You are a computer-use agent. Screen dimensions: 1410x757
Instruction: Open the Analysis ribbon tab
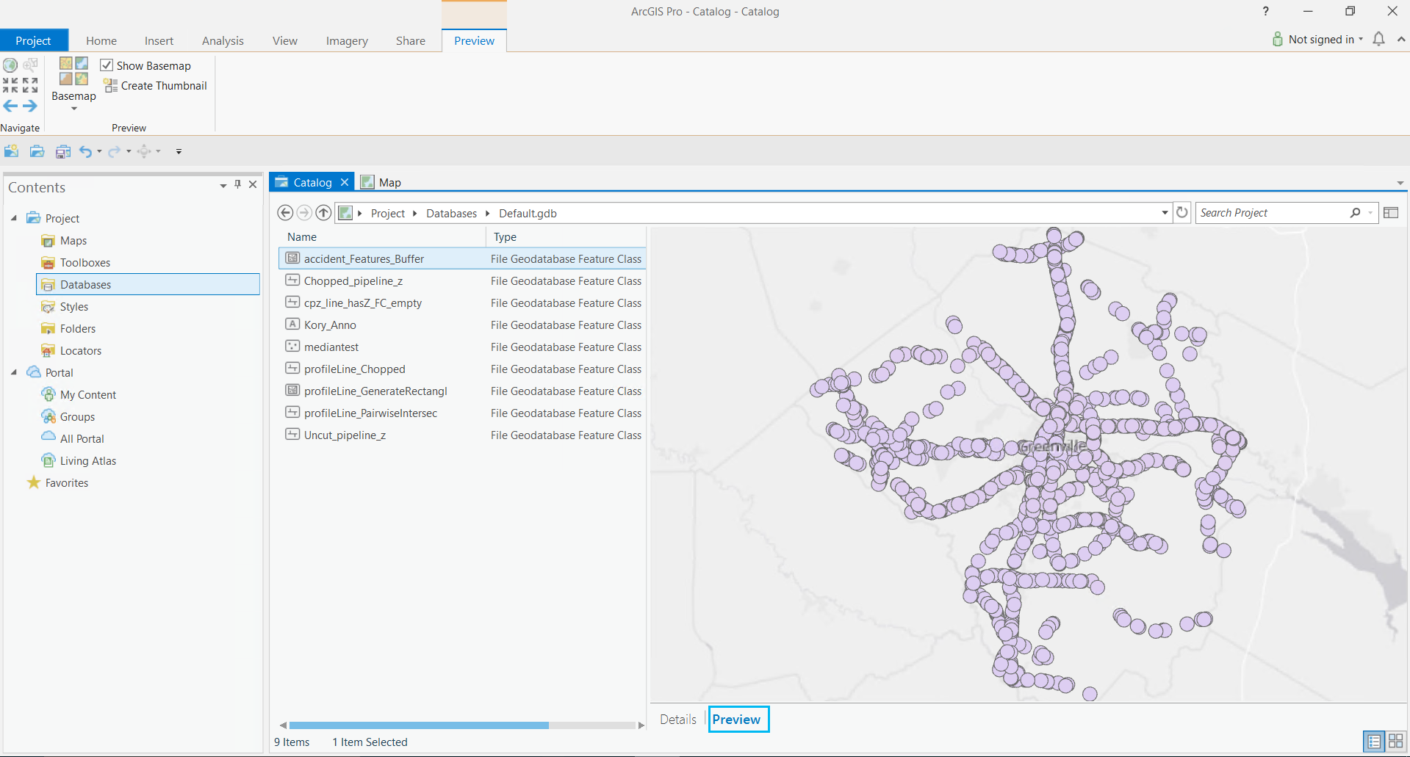(223, 41)
